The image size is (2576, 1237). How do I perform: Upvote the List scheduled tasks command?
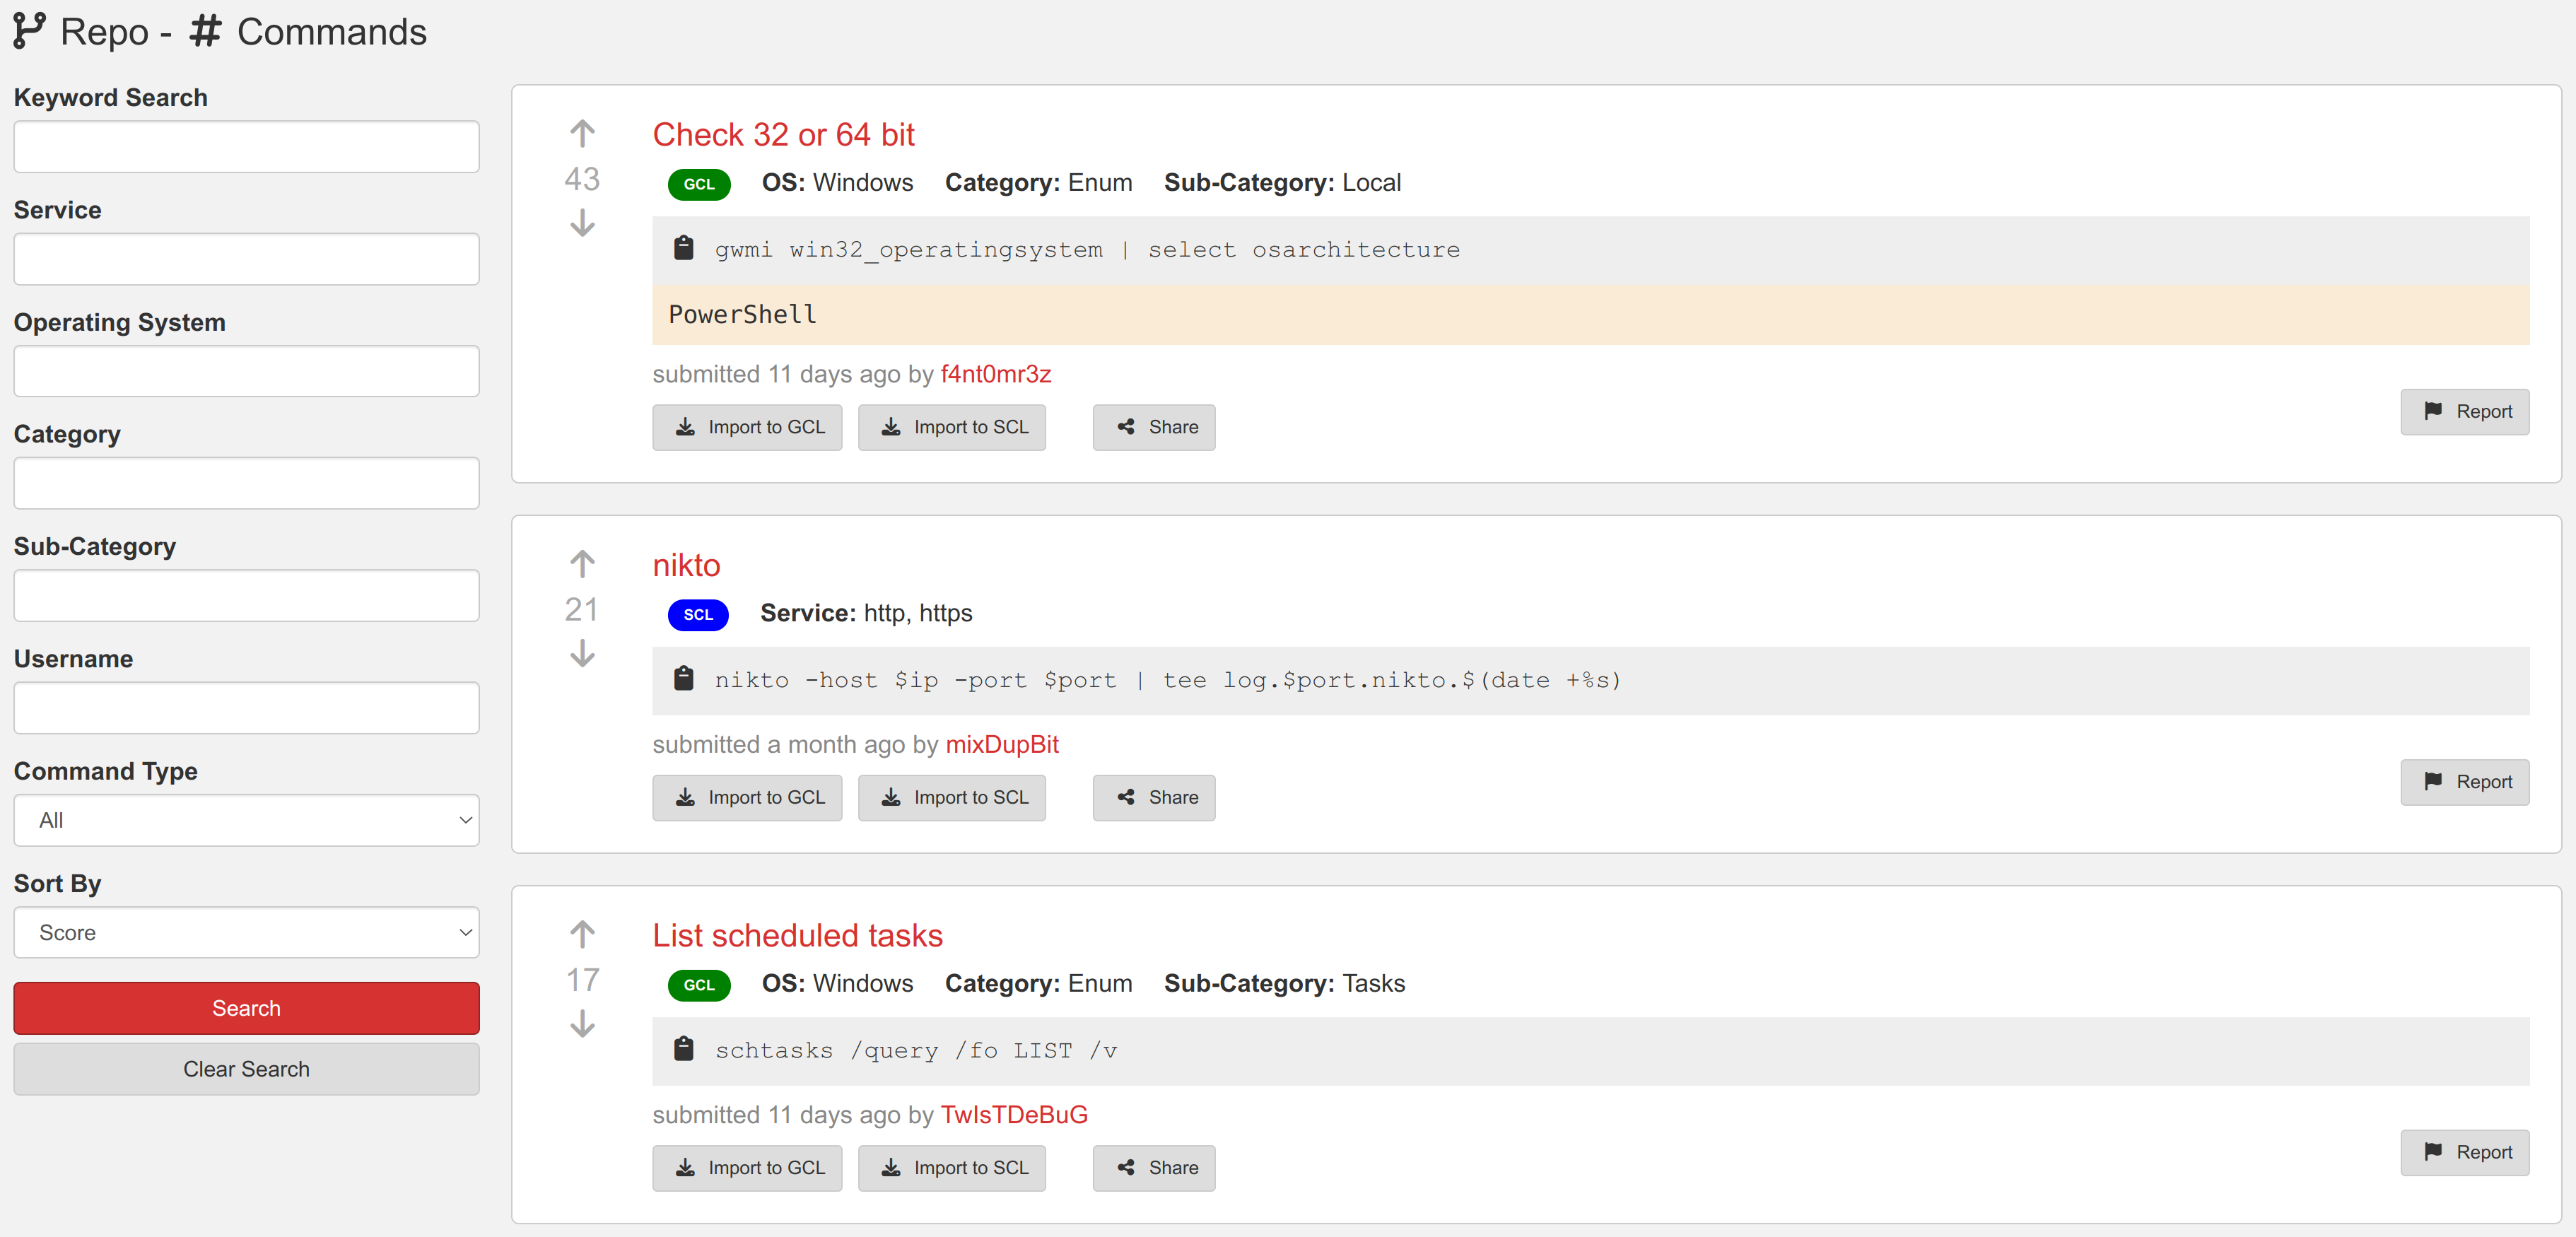point(582,934)
